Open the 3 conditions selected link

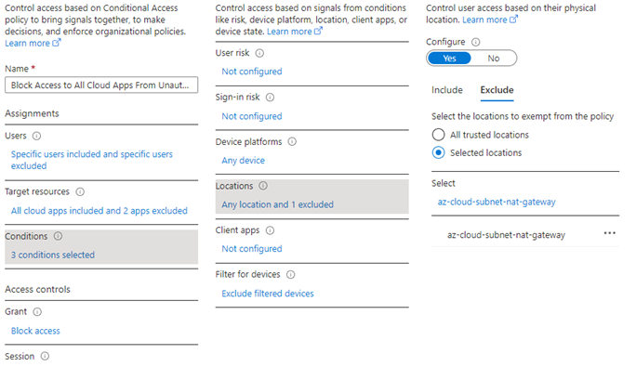(x=53, y=256)
